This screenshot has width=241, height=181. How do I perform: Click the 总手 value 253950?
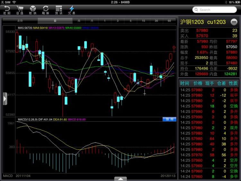(x=201, y=58)
